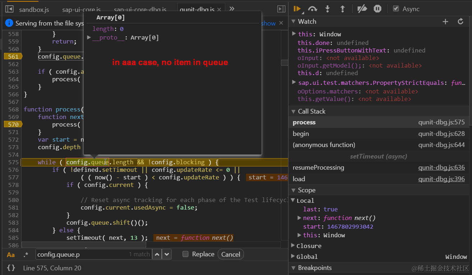Viewport: 472px width, 275px height.
Task: Go to previous search match
Action: click(157, 254)
